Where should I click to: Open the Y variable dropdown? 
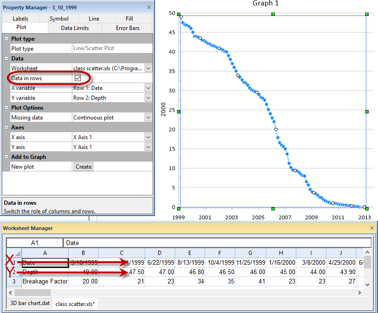(148, 98)
